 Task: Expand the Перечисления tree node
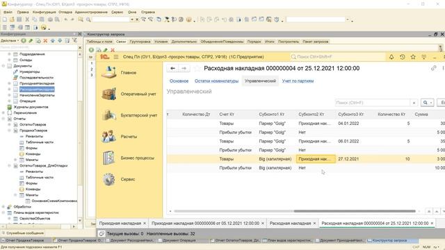point(3,112)
